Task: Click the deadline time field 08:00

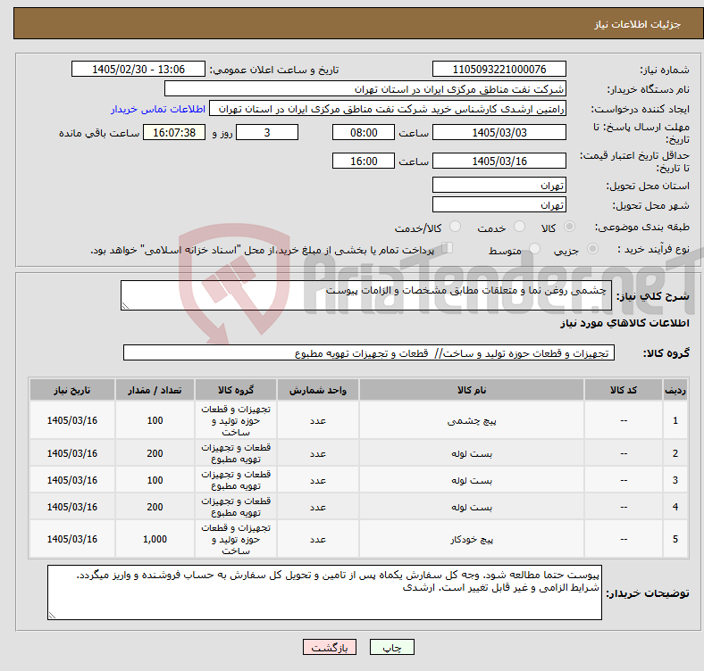Action: pyautogui.click(x=364, y=132)
